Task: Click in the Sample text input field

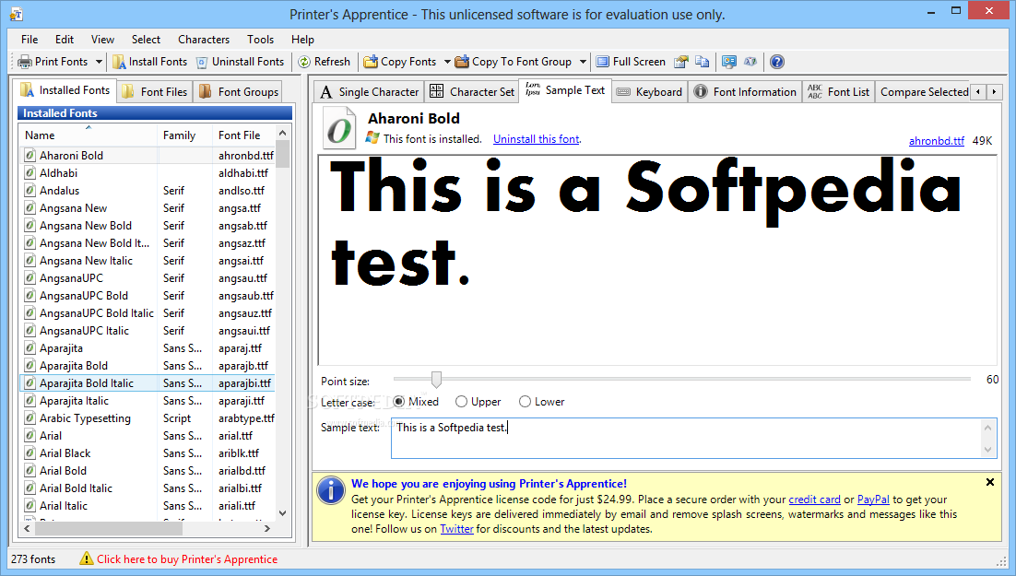Action: coord(693,438)
